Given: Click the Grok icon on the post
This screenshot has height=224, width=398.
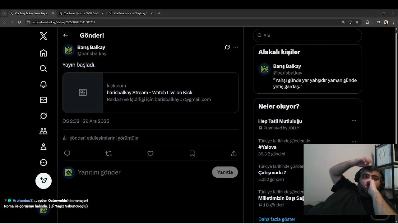Looking at the screenshot, I should pyautogui.click(x=227, y=47).
